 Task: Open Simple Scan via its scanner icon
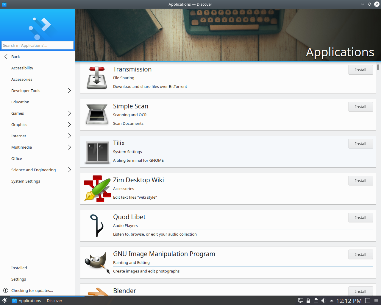[x=97, y=114]
